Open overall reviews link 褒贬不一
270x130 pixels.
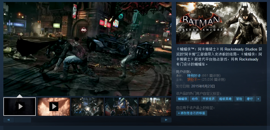(x=194, y=80)
